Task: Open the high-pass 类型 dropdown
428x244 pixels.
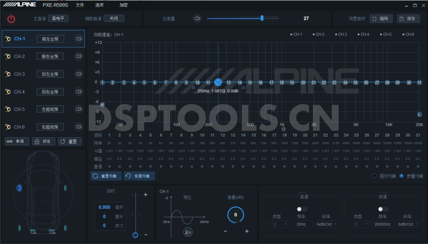Action: coord(277,224)
